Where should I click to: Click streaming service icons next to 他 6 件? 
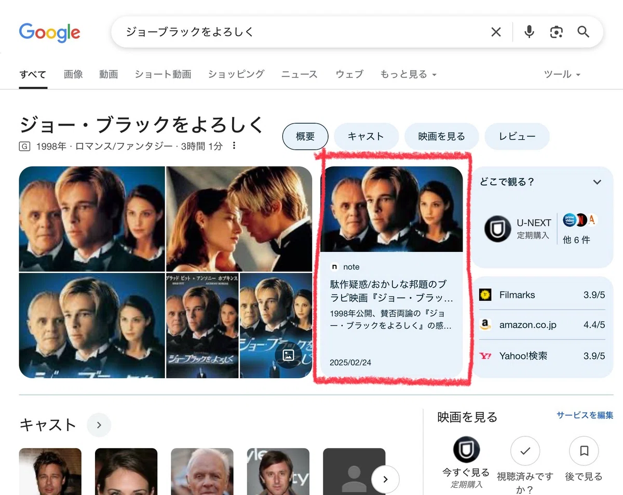pos(580,220)
